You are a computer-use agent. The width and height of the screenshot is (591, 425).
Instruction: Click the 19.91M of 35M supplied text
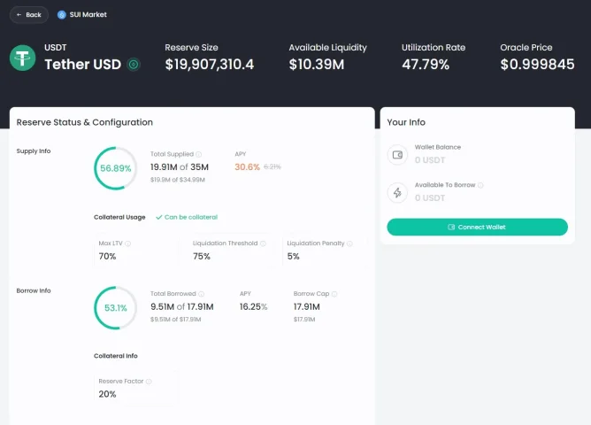pos(180,167)
